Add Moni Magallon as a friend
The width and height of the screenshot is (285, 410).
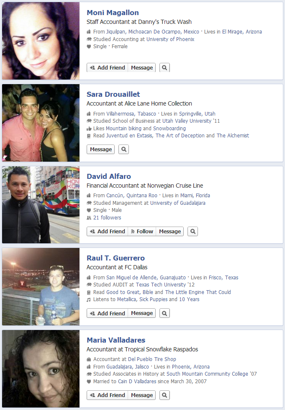108,67
